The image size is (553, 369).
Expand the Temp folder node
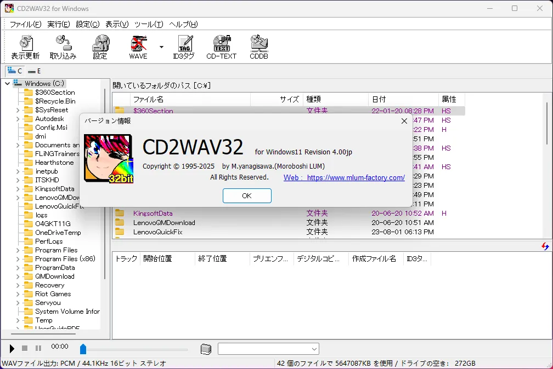pyautogui.click(x=18, y=320)
